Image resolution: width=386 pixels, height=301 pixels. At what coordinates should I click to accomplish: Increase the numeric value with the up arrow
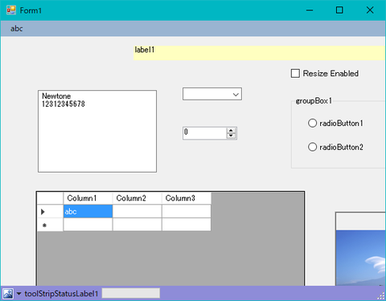(x=231, y=131)
